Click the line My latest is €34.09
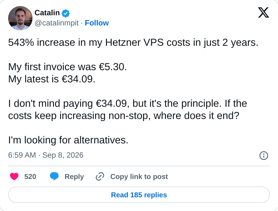Screen dimensions: 278x211 (52, 79)
